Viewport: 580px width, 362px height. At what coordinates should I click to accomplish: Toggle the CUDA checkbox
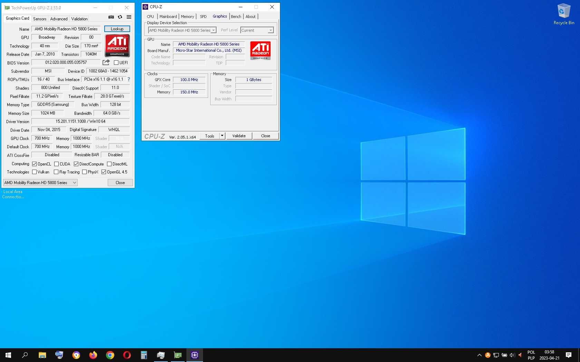coord(56,164)
